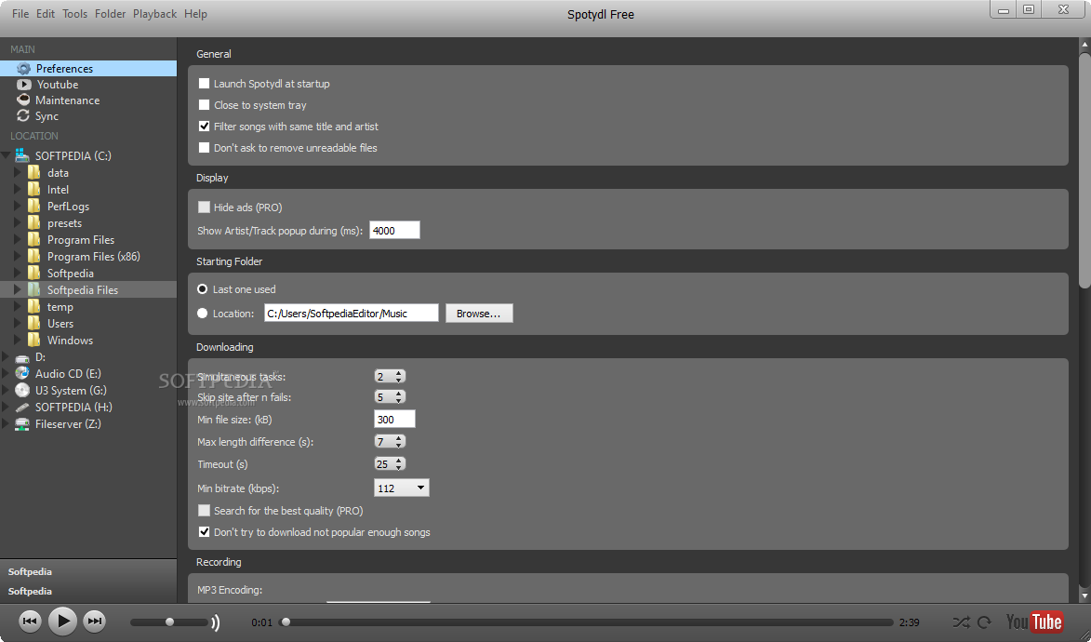Open the Folder menu
This screenshot has width=1091, height=642.
click(x=110, y=14)
